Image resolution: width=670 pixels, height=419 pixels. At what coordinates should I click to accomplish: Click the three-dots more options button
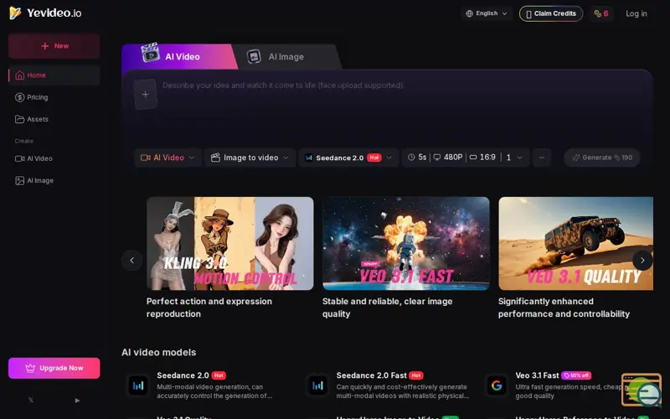click(x=541, y=158)
